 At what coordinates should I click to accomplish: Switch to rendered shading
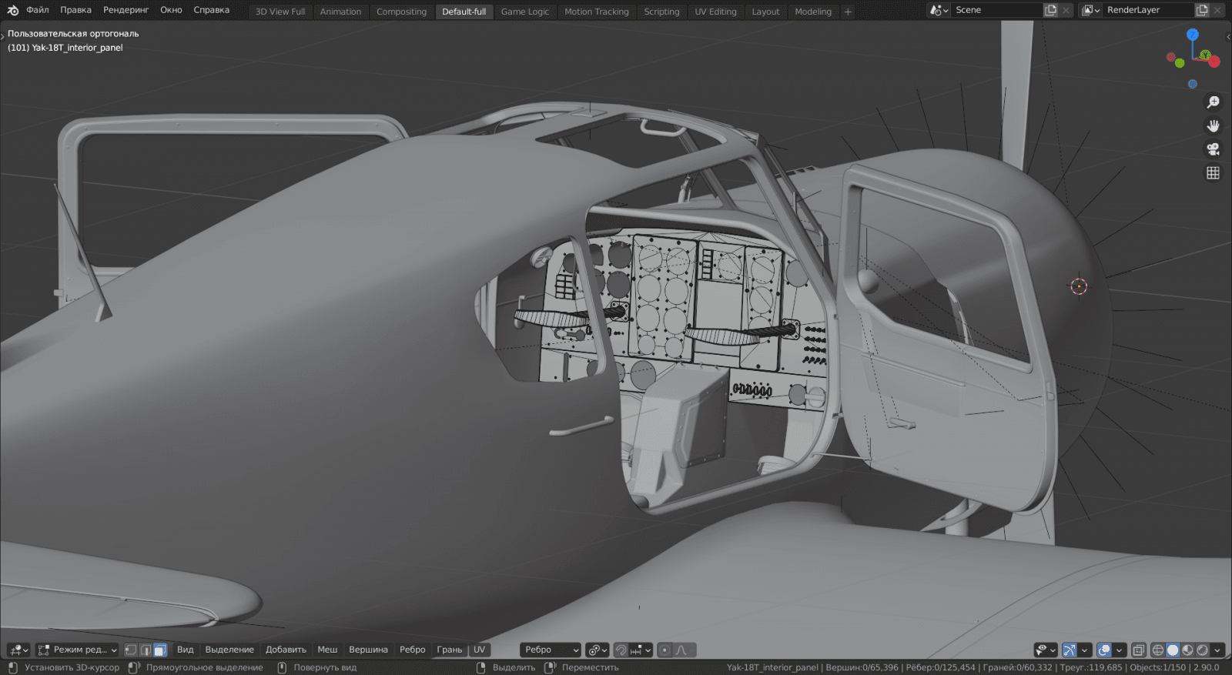[x=1202, y=650]
